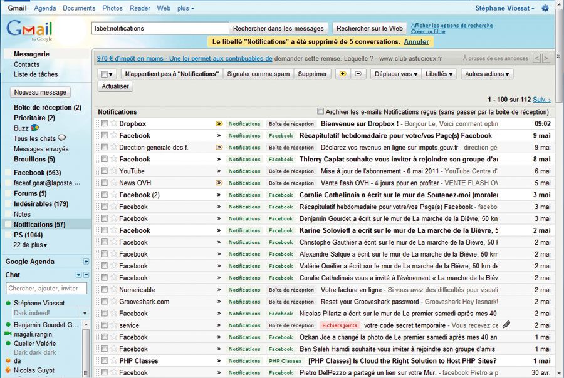Viewport: 564px width, 378px height.
Task: Enable 'Archiver les e-mails Notifications reçus' checkbox
Action: tap(321, 111)
